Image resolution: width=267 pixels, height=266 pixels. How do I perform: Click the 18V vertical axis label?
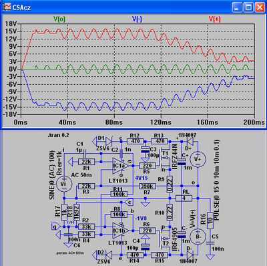[x=11, y=23]
